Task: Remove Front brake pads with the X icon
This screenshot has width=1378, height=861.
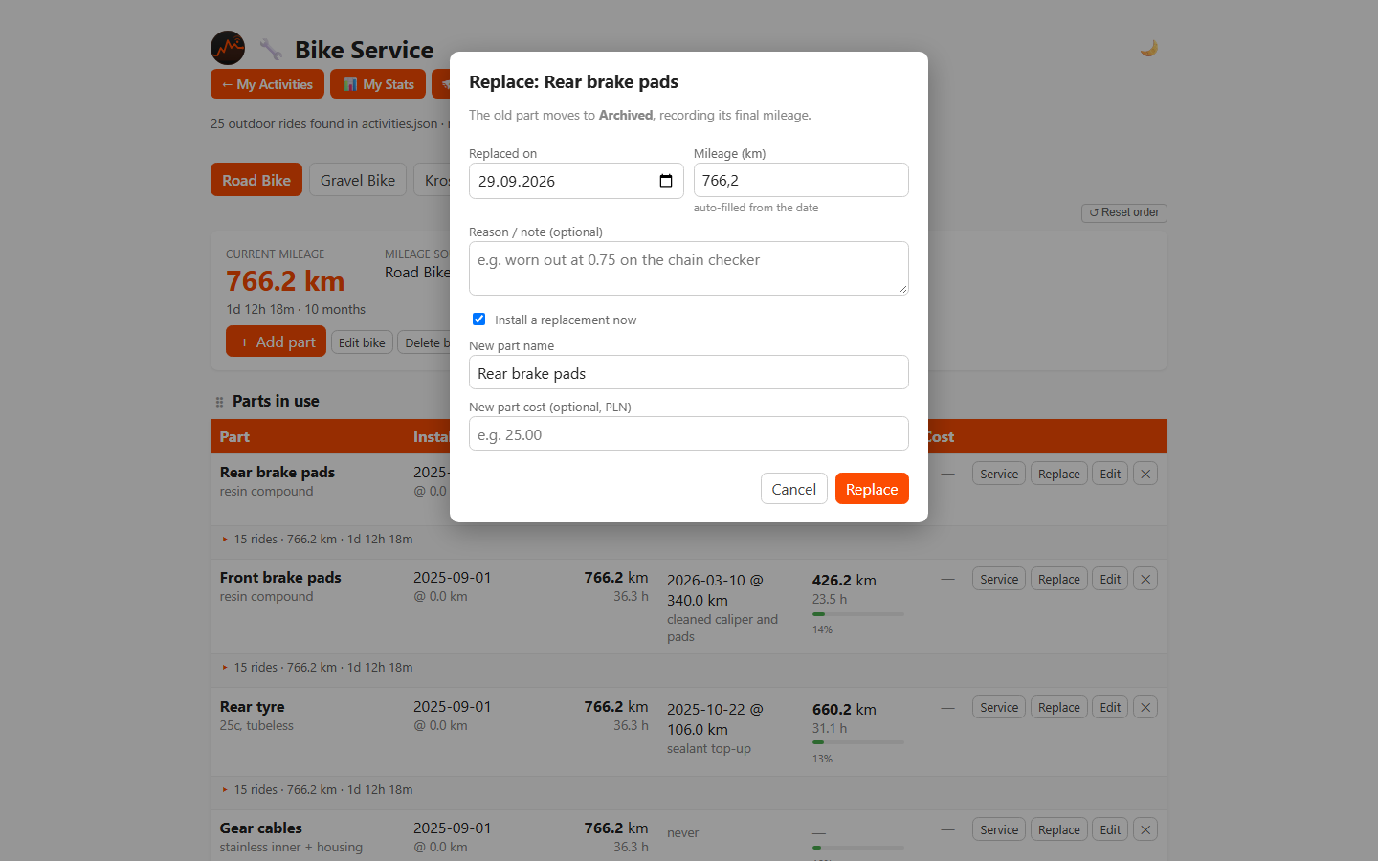Action: [x=1145, y=579]
